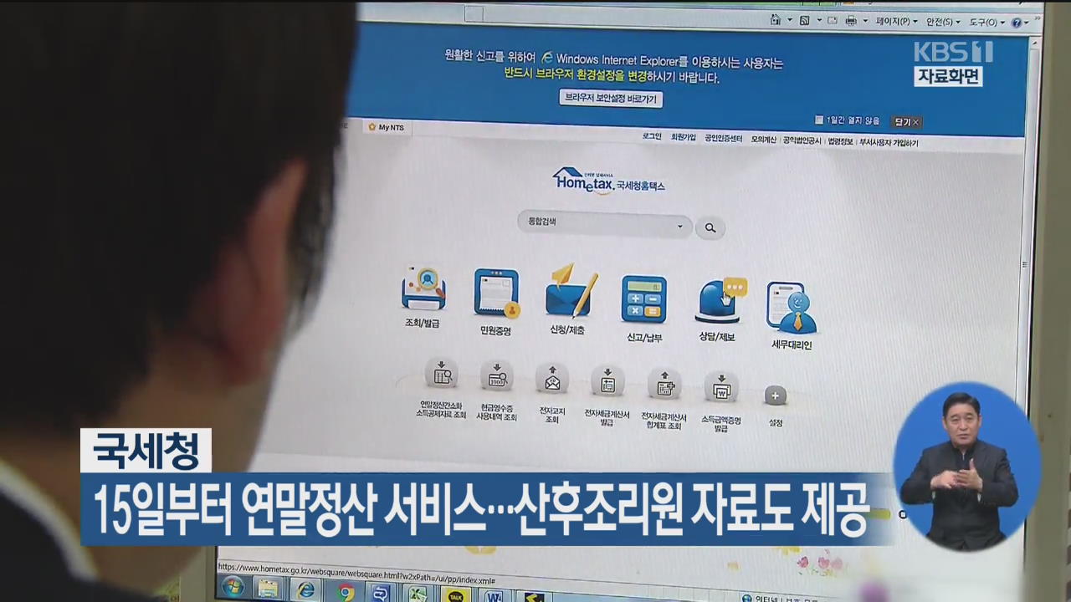Open 전자고지 조회 envelope shortcut icon
The width and height of the screenshot is (1071, 602).
pos(552,380)
